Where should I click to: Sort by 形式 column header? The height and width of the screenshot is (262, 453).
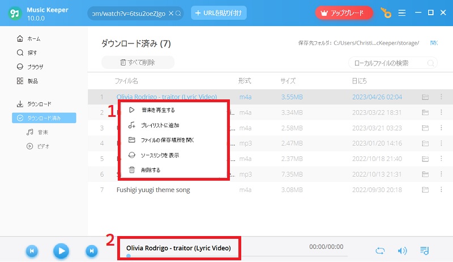pyautogui.click(x=245, y=81)
